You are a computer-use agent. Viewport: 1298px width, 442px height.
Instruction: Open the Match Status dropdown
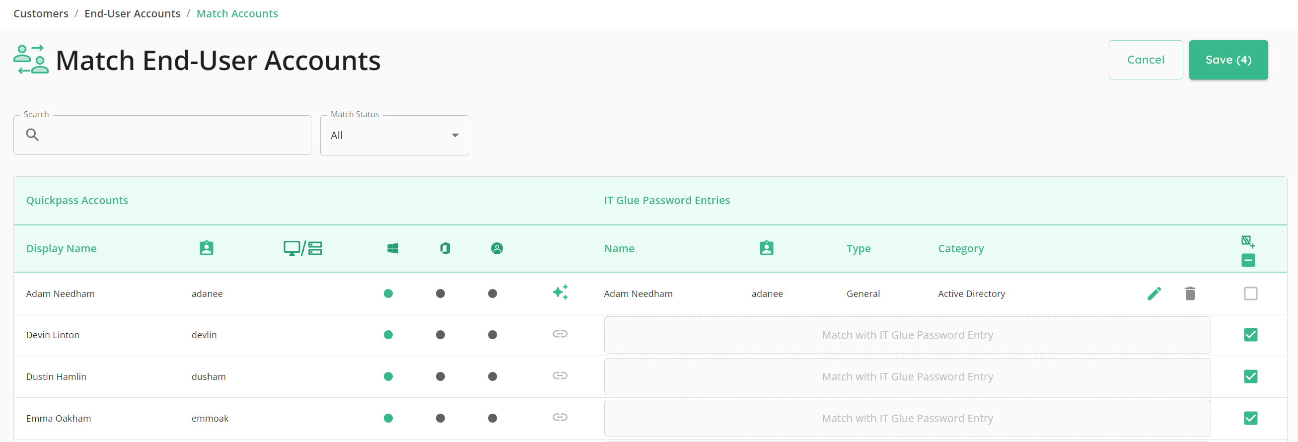coord(395,135)
